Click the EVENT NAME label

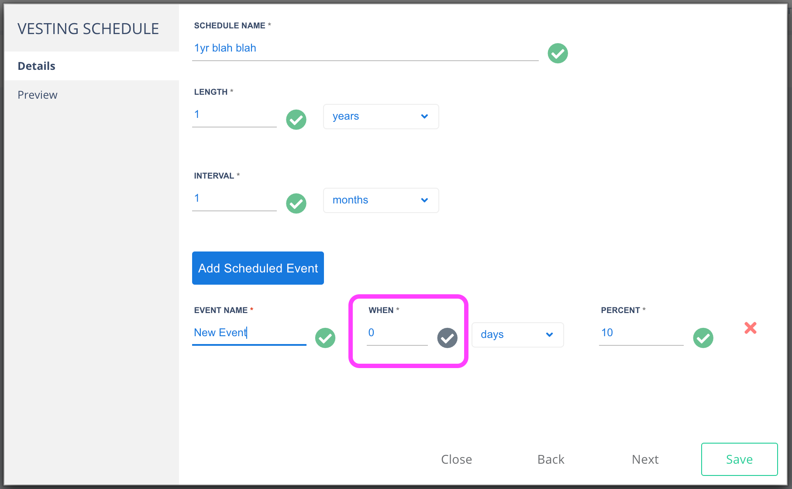(x=221, y=310)
